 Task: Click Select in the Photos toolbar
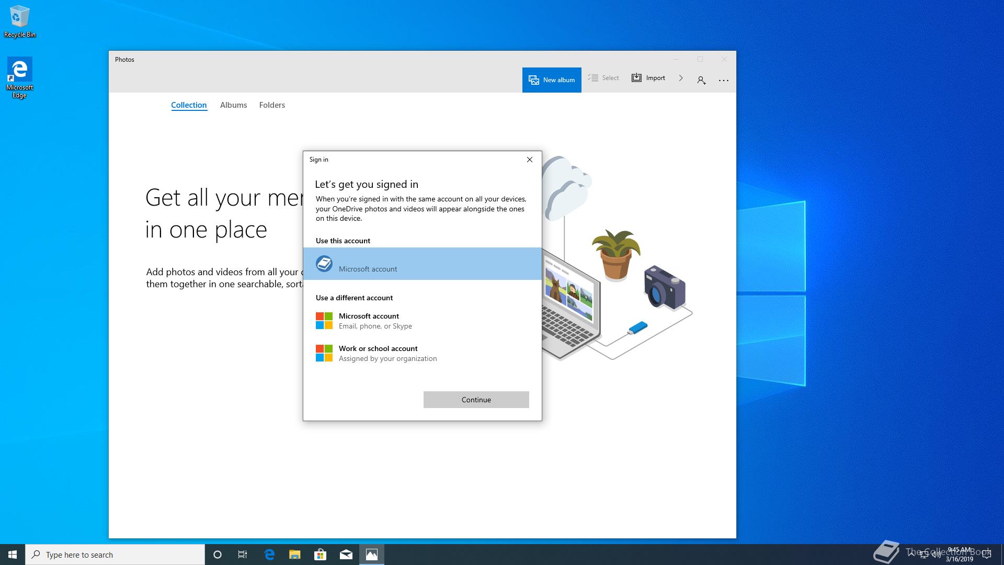[x=603, y=78]
